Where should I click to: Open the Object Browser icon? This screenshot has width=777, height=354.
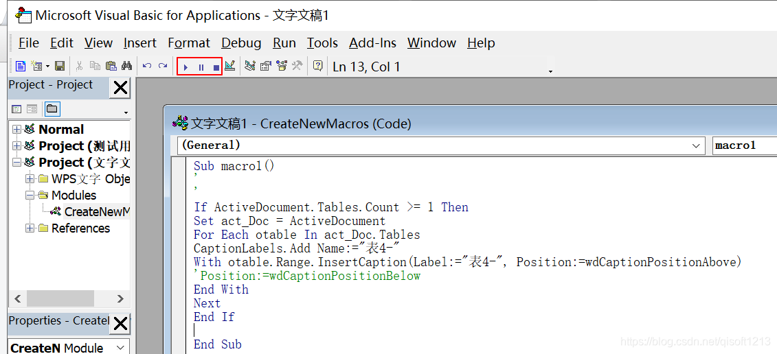282,66
